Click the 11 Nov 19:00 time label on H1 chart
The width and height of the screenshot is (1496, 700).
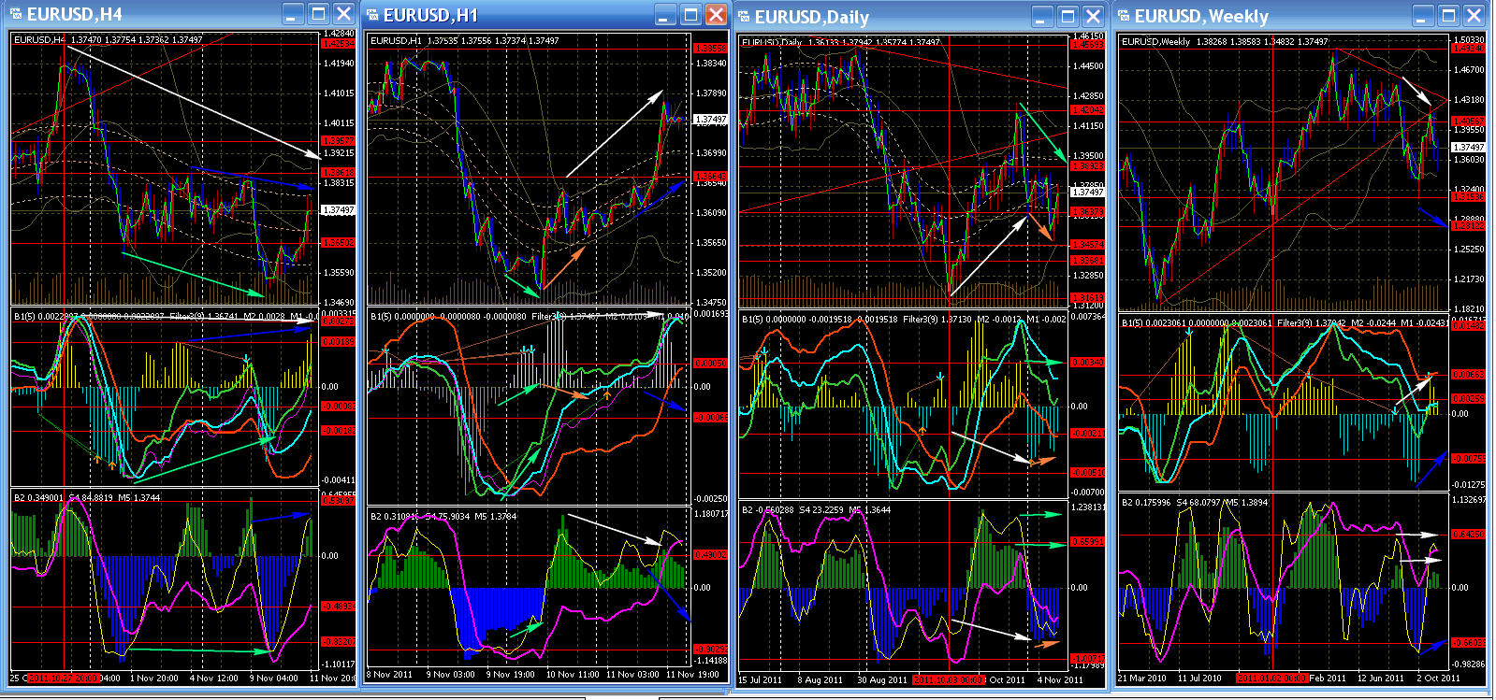click(x=692, y=674)
